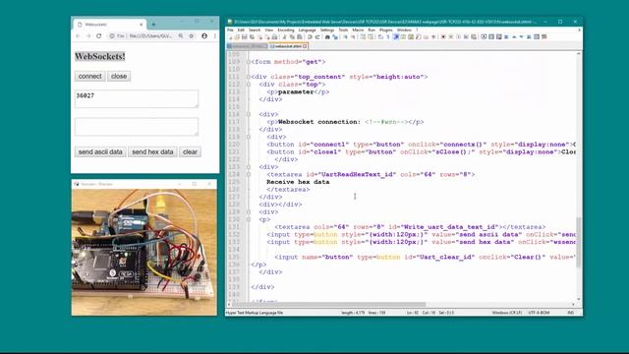Click the zoom magnifier icon in address bar
629x354 pixels.
tap(181, 36)
